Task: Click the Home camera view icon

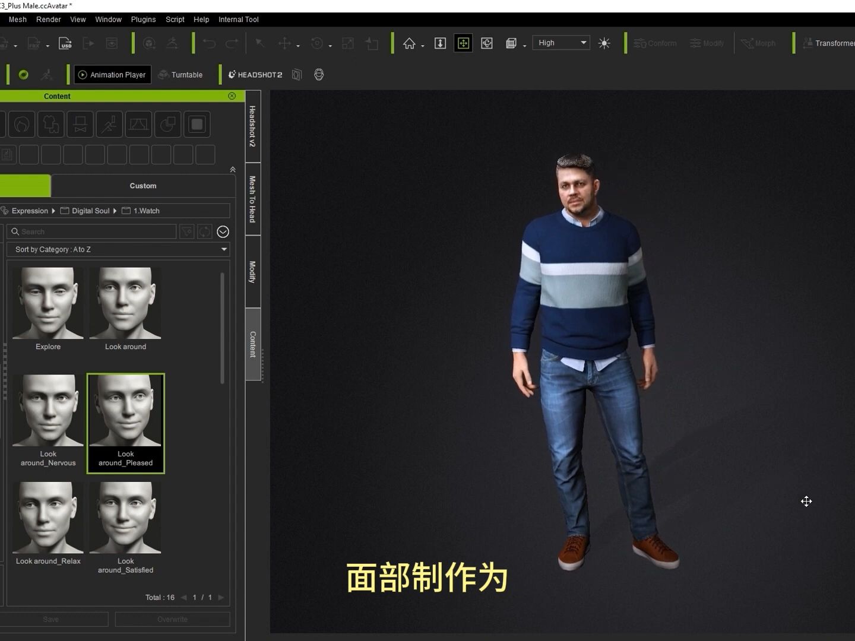Action: coord(409,43)
